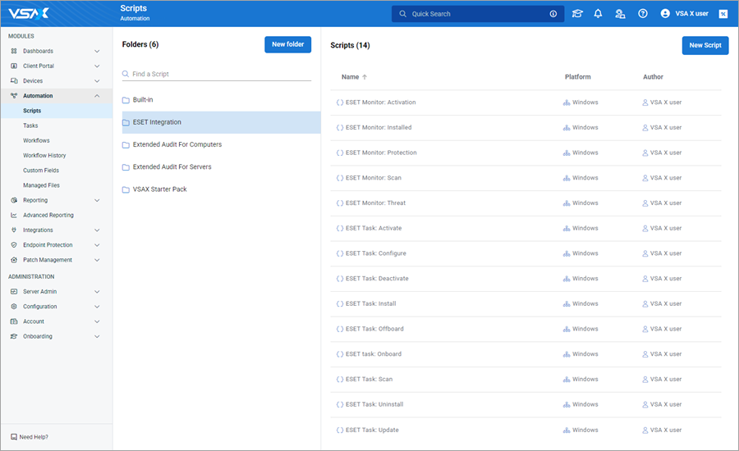The image size is (739, 451).
Task: Click the Kaseya icon at top-right corner
Action: [723, 14]
